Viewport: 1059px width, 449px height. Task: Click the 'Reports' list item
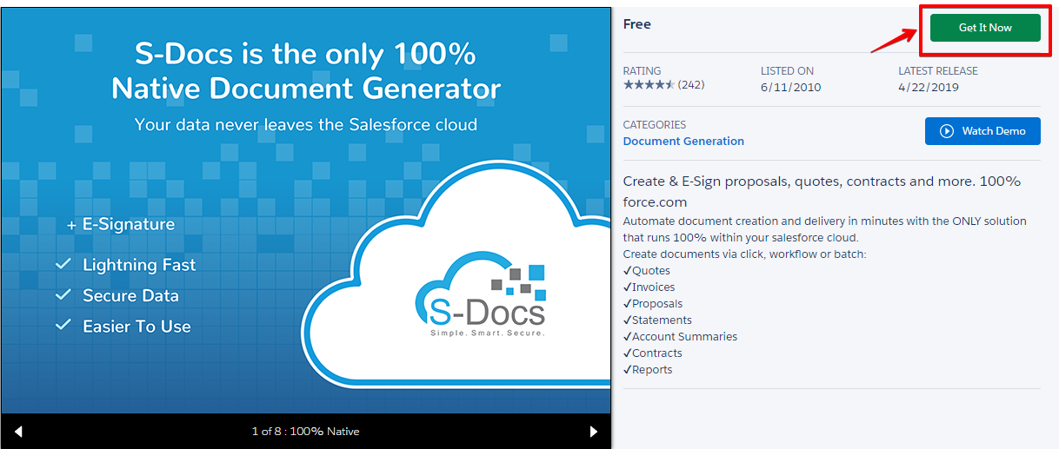648,370
